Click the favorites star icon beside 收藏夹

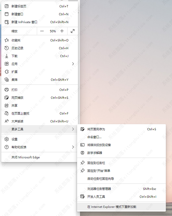(7, 40)
